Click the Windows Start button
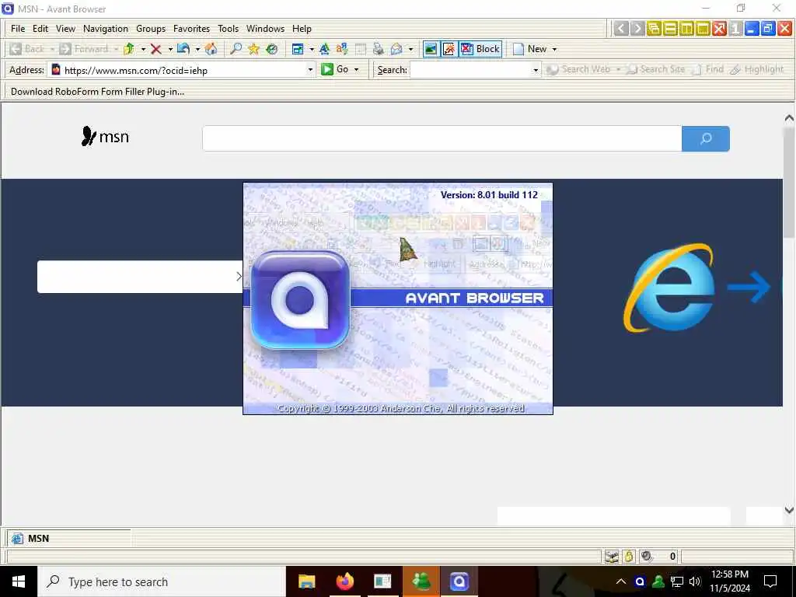 coord(19,581)
